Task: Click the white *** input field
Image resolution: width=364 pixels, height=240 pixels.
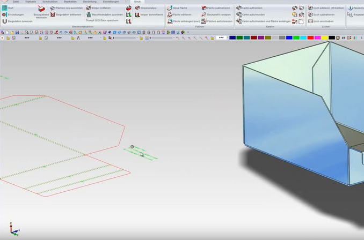Action: click(221, 37)
